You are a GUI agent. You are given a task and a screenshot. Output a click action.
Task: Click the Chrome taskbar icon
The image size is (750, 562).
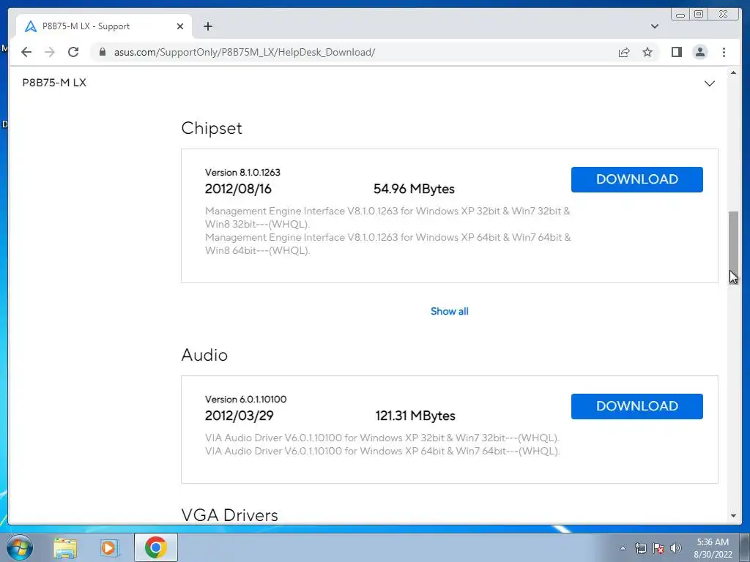(155, 547)
